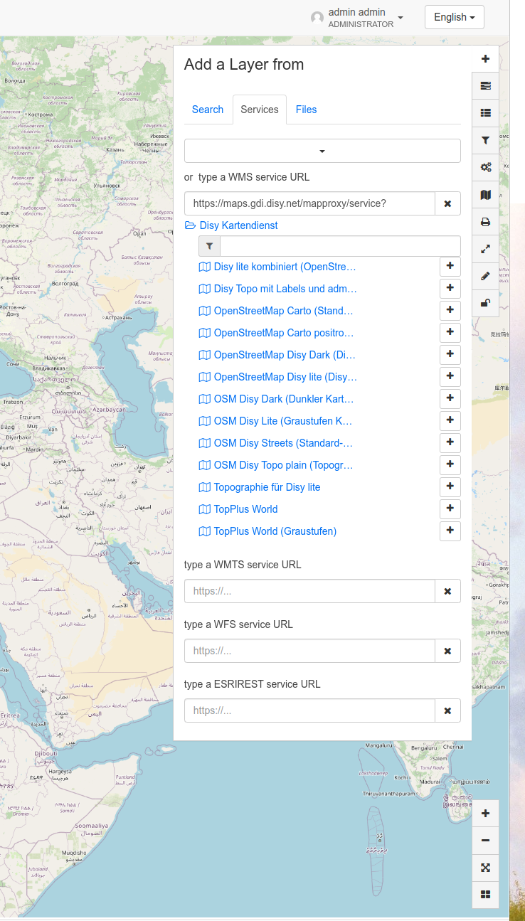Add OpenStreetMap Disy Dark layer
The width and height of the screenshot is (525, 921).
click(450, 355)
